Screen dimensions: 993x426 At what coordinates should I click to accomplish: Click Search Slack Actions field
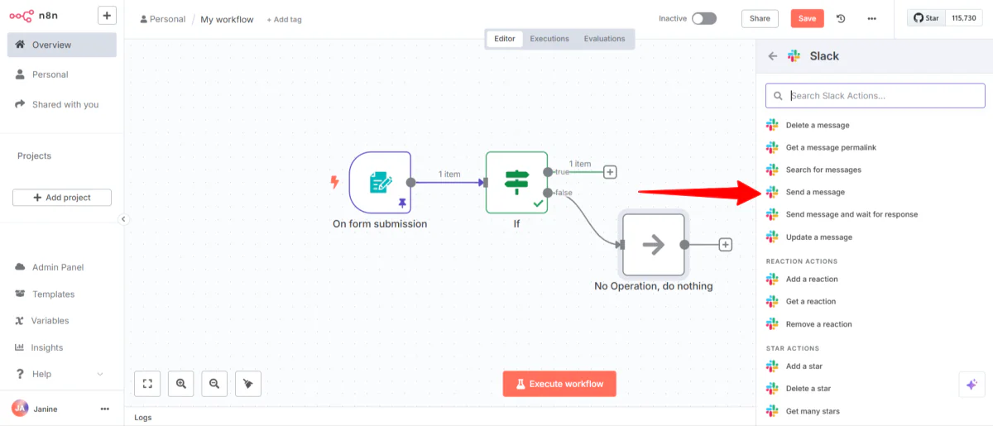coord(875,96)
